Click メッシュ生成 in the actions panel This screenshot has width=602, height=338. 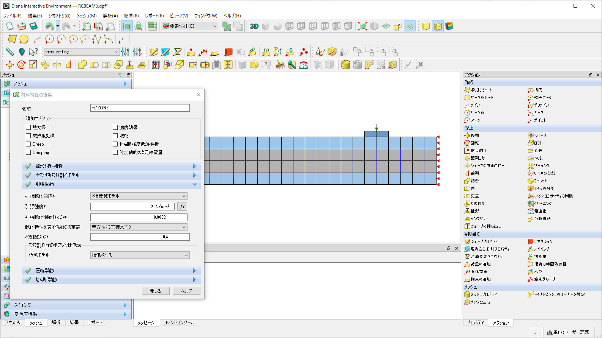480,302
